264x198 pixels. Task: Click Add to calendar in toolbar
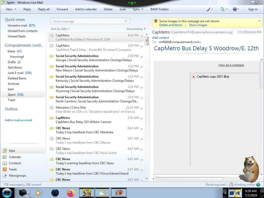tap(86, 9)
